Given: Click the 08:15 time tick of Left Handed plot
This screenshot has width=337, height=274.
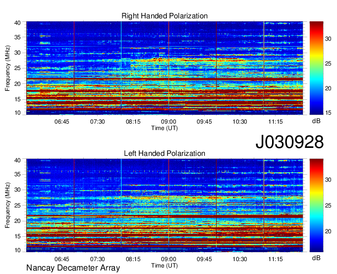Looking at the screenshot, I should 133,259.
